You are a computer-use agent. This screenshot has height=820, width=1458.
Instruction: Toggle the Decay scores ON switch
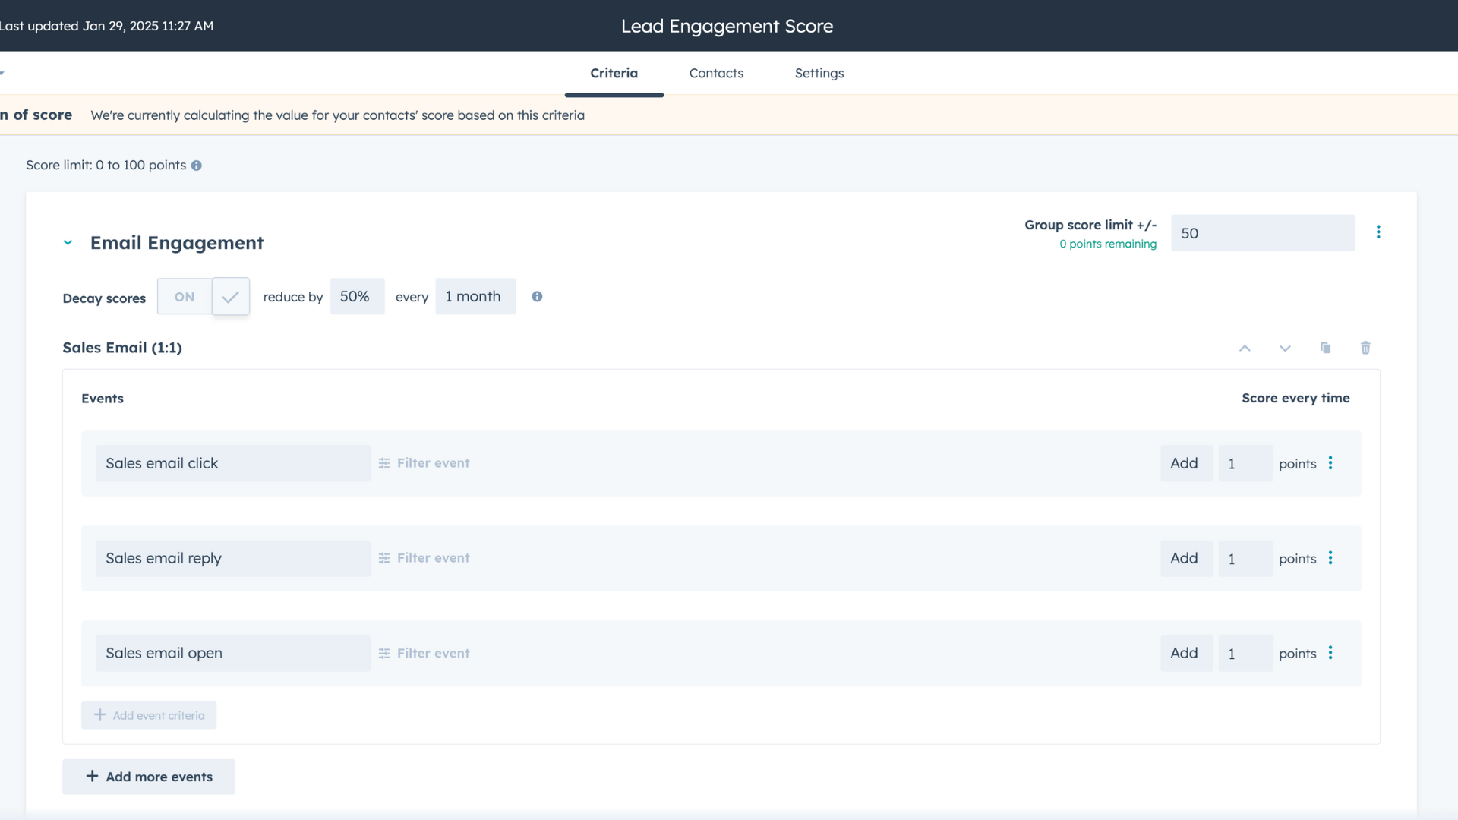[204, 297]
